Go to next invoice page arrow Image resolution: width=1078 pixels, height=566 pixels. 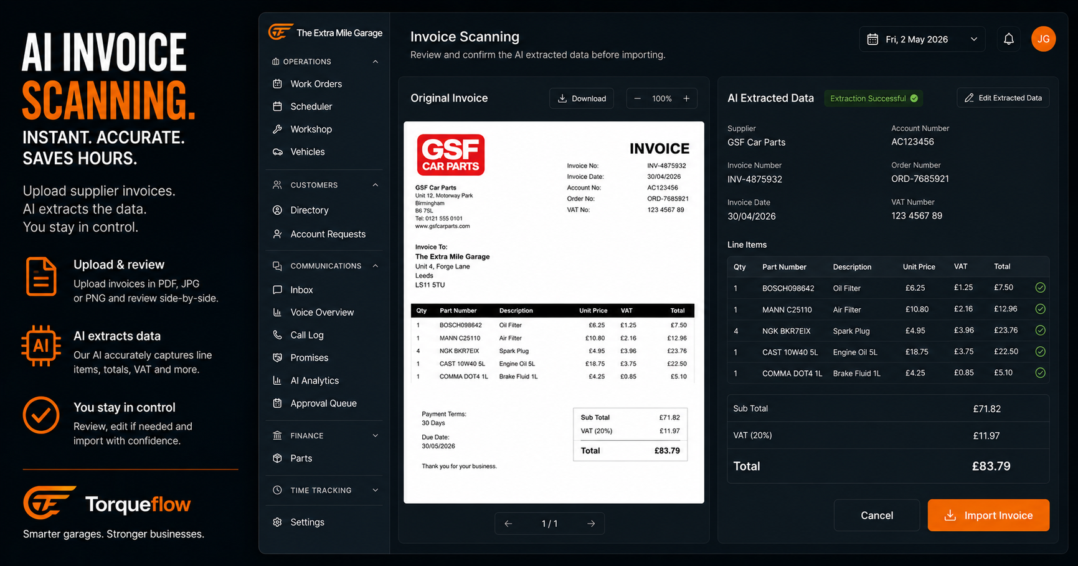click(x=591, y=524)
